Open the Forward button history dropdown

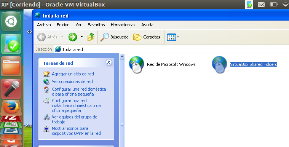(x=81, y=37)
